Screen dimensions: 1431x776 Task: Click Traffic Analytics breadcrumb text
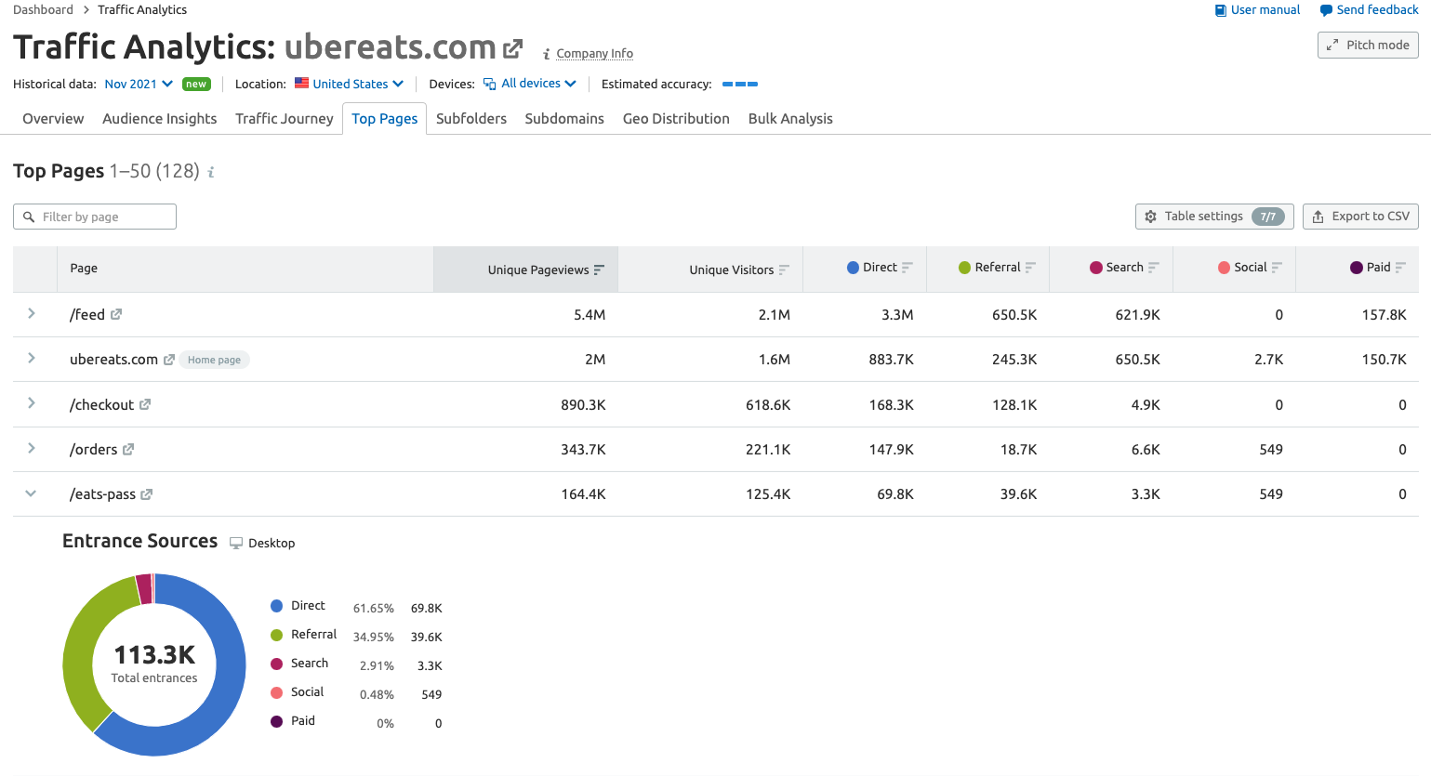[x=142, y=10]
